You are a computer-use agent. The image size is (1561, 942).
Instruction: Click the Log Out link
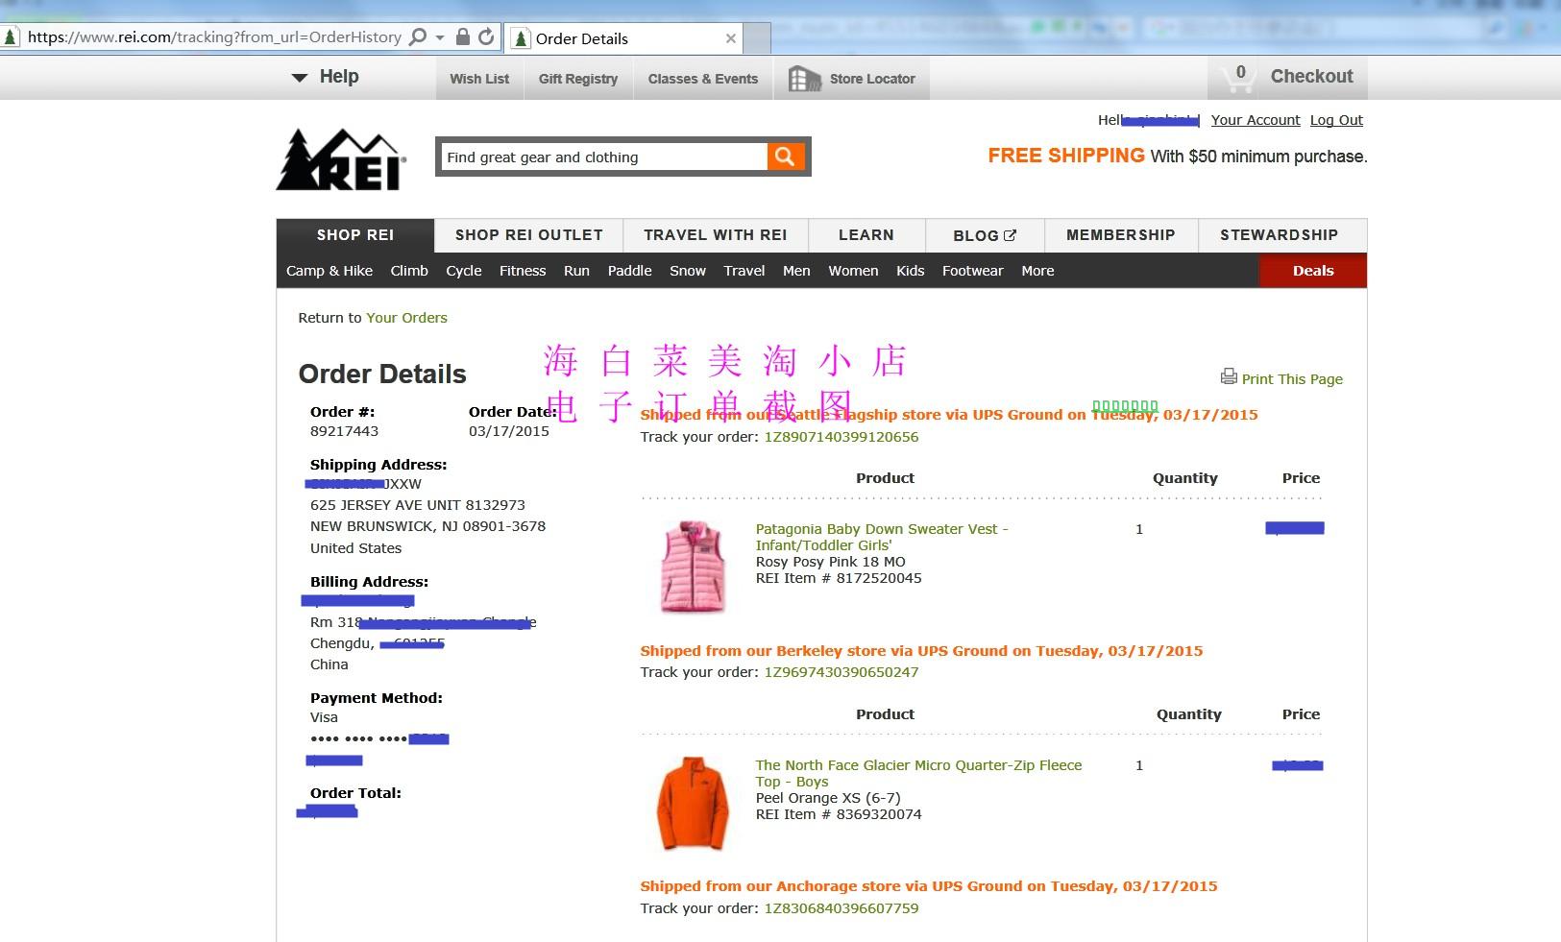(x=1336, y=120)
